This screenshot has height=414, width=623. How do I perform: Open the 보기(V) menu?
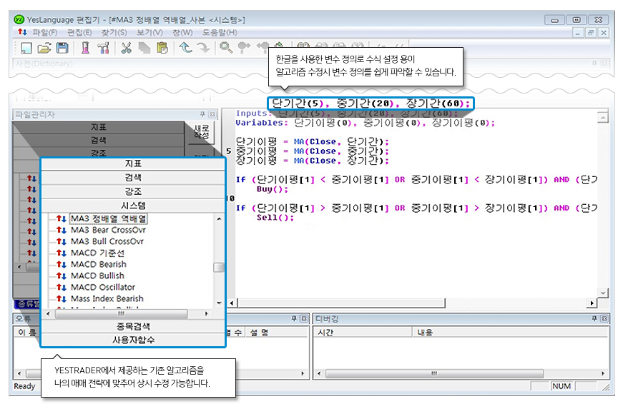[149, 33]
